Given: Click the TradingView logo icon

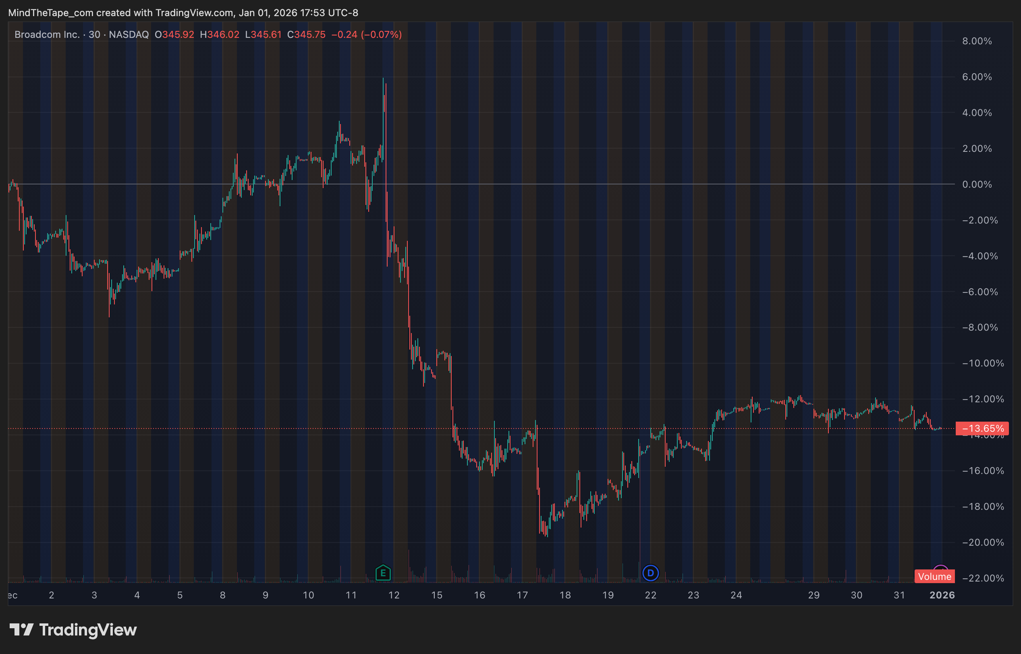Looking at the screenshot, I should coord(21,629).
